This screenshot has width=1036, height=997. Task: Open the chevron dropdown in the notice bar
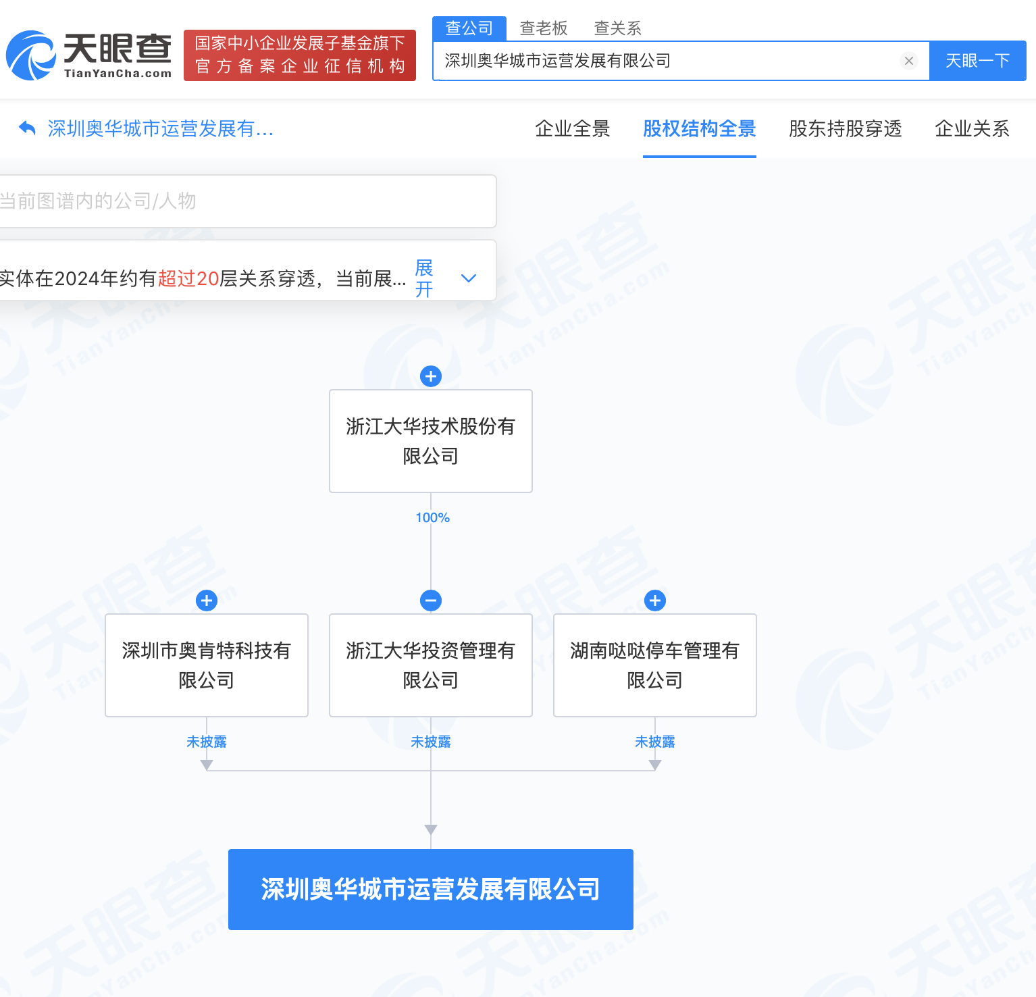pyautogui.click(x=468, y=278)
